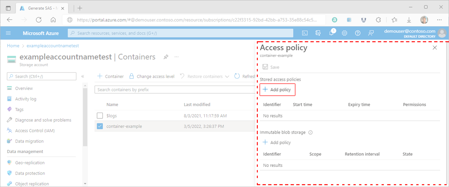Click the Microsoft Azure logo text

point(41,33)
